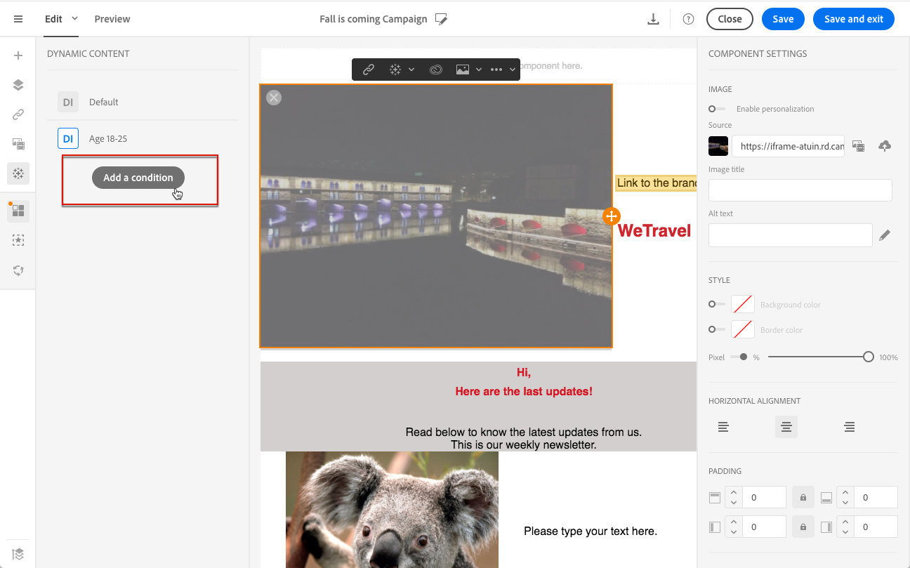The image size is (910, 568).
Task: Click the three-dots more icon in toolbar
Action: coord(496,70)
